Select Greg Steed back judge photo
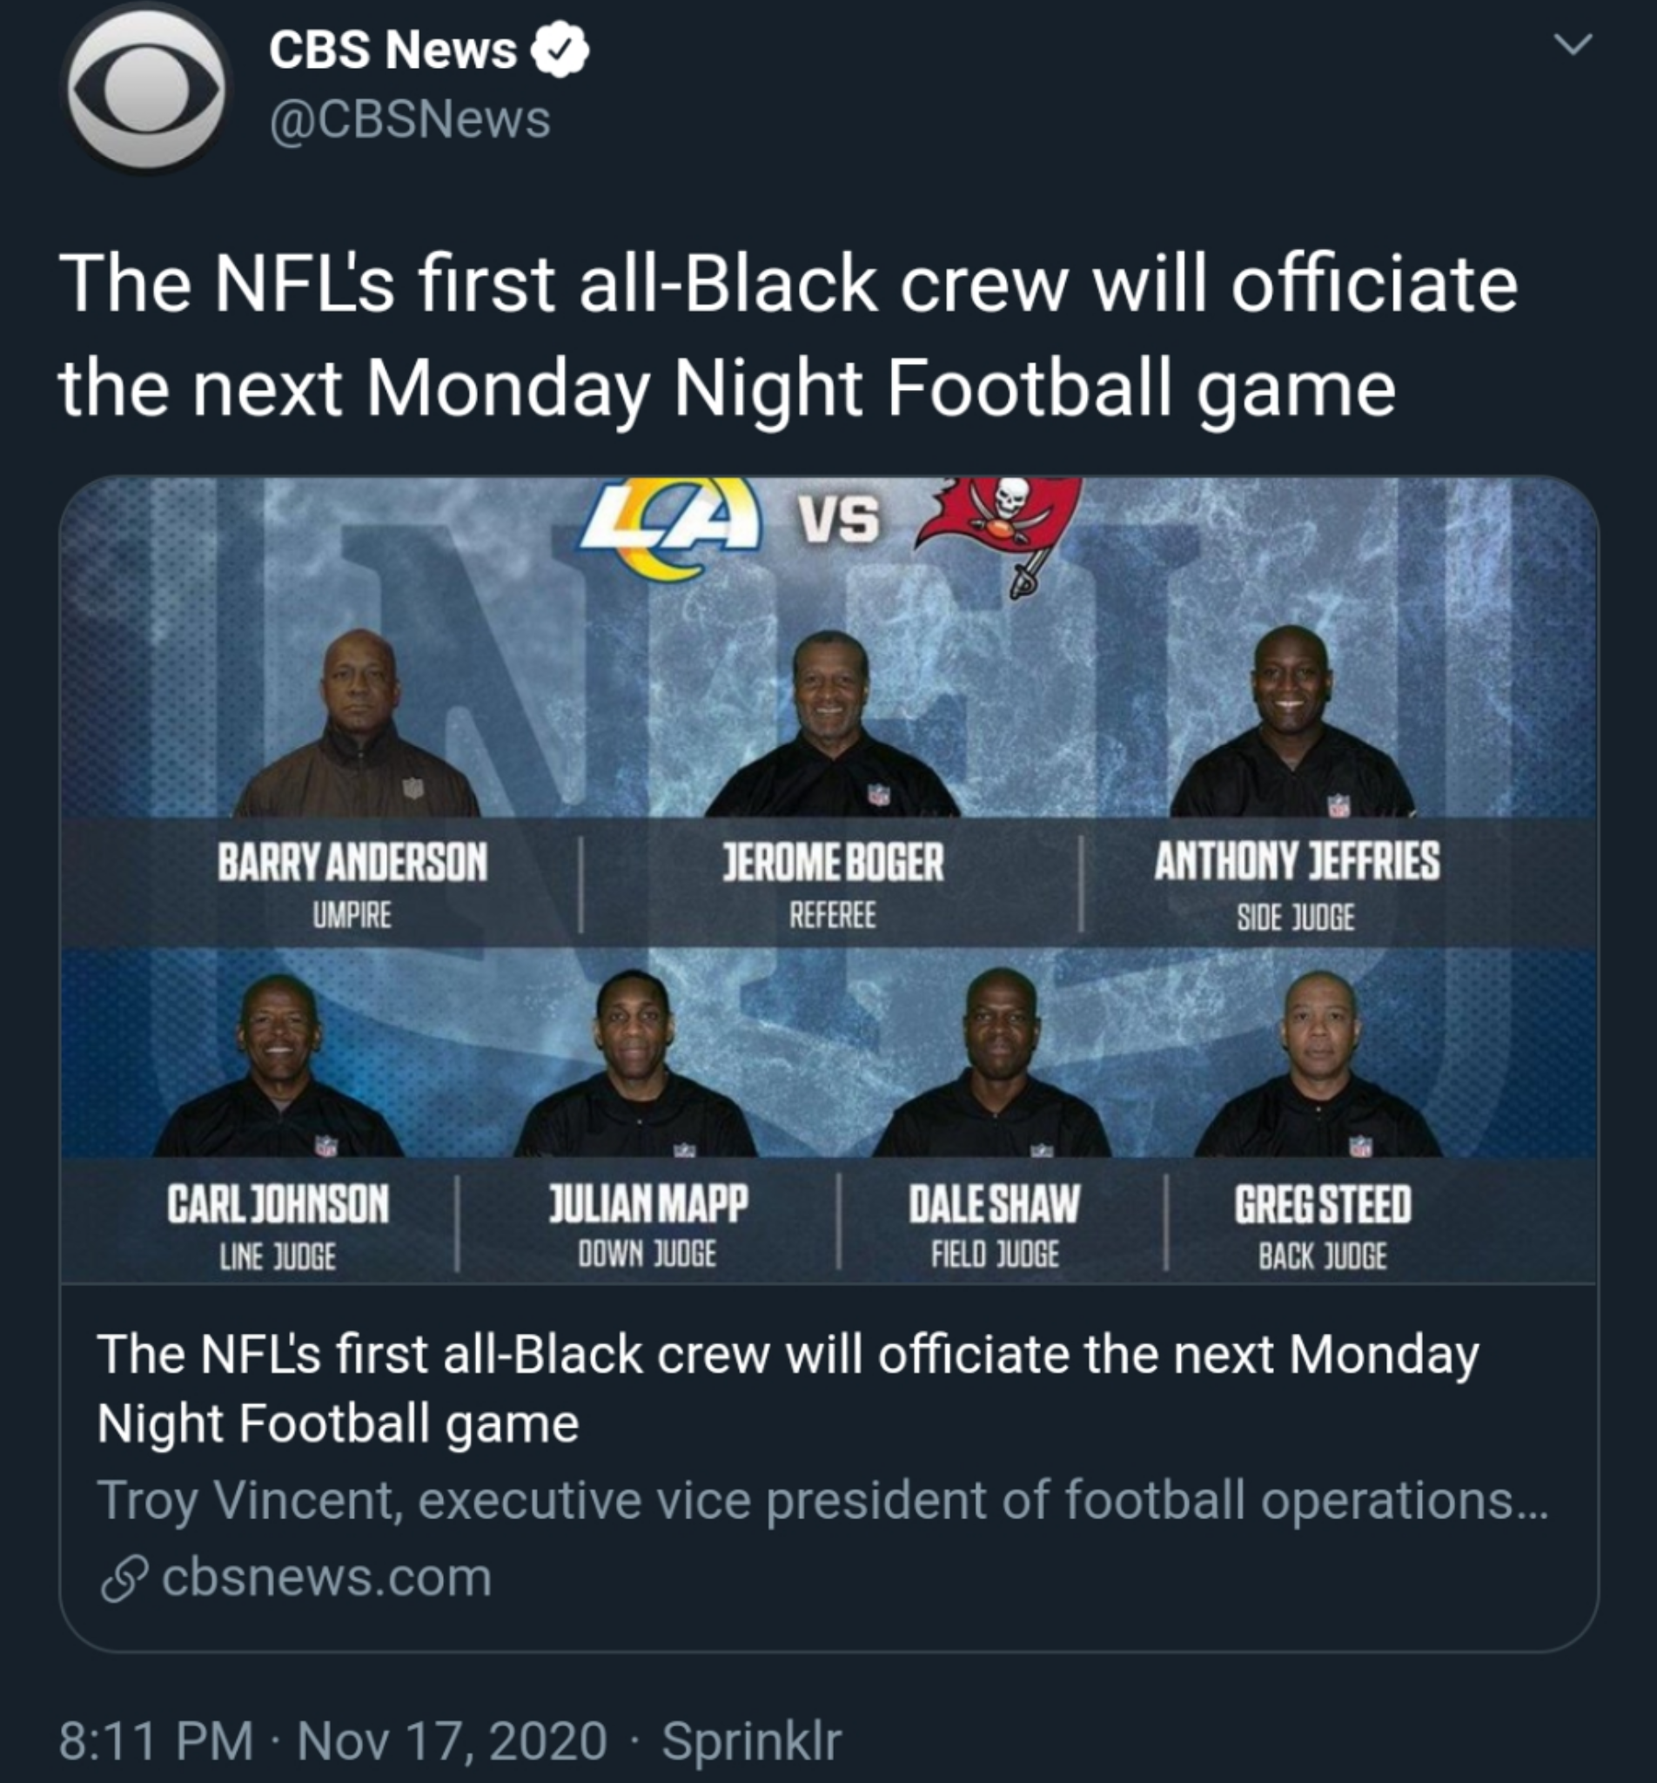 (x=1319, y=1065)
